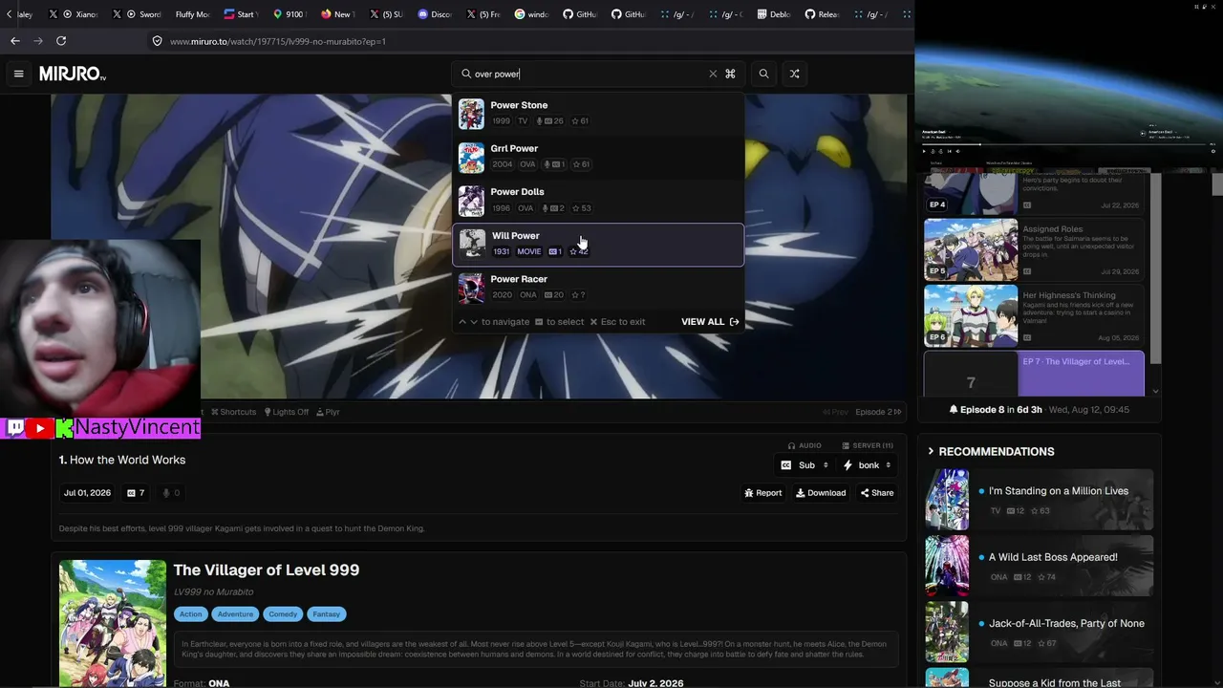
Task: Play the EP 4 episode thumbnail
Action: pyautogui.click(x=971, y=194)
